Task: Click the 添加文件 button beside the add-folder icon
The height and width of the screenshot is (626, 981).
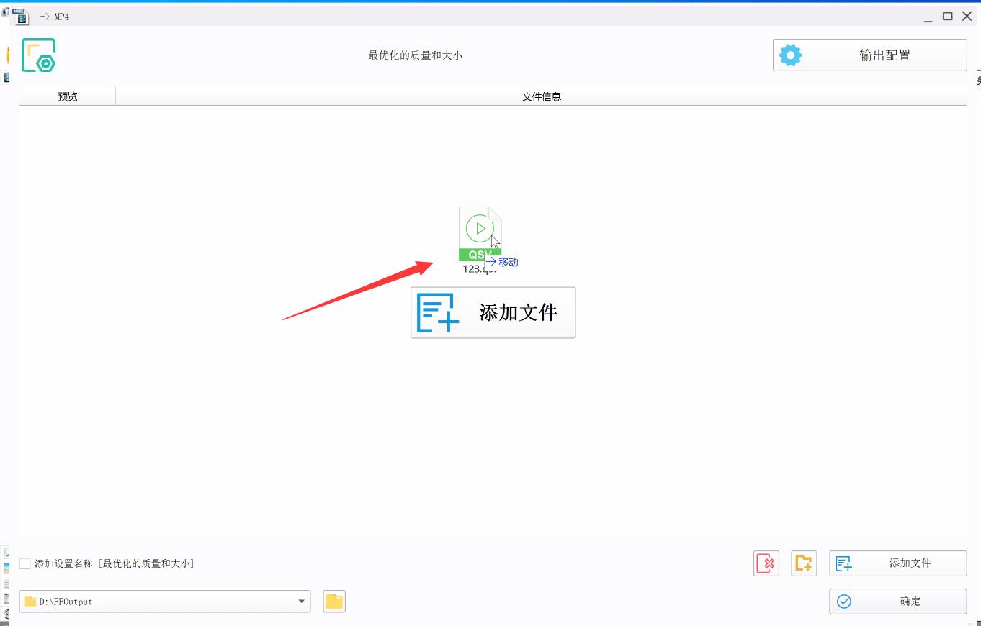Action: click(897, 563)
